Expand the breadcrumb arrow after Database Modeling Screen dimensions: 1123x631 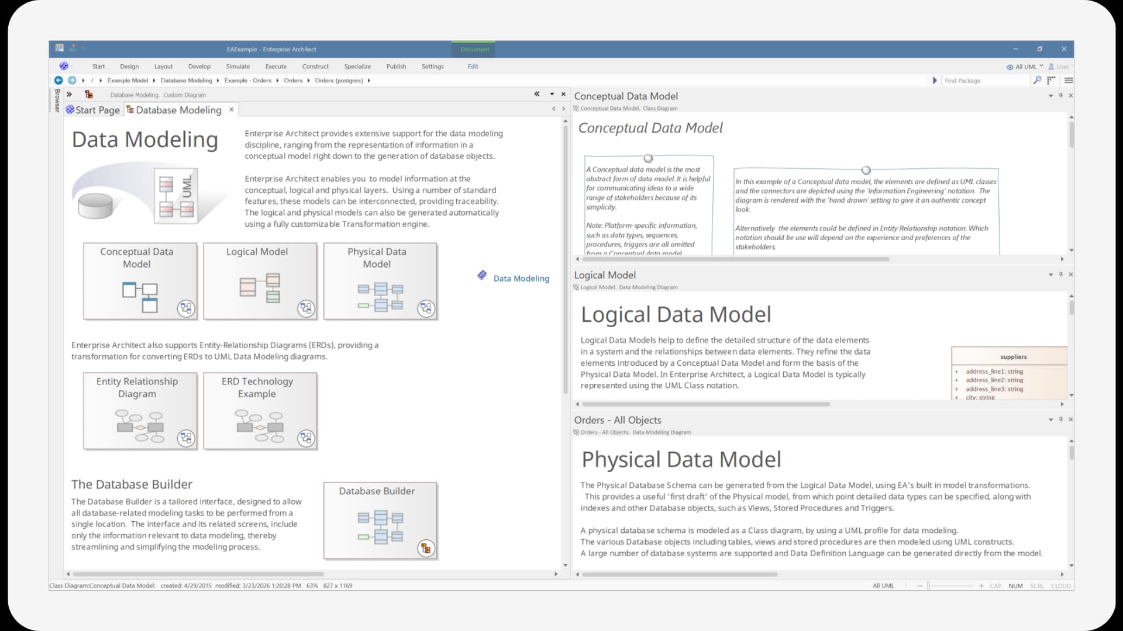point(218,81)
